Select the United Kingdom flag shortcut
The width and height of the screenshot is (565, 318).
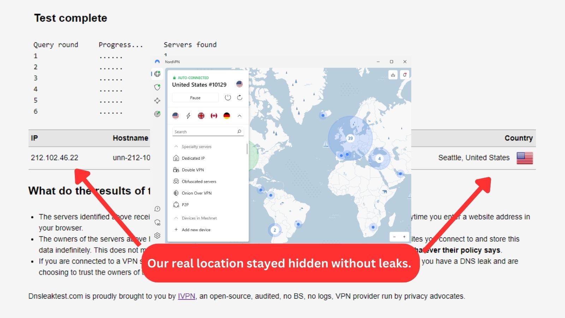[x=201, y=116]
